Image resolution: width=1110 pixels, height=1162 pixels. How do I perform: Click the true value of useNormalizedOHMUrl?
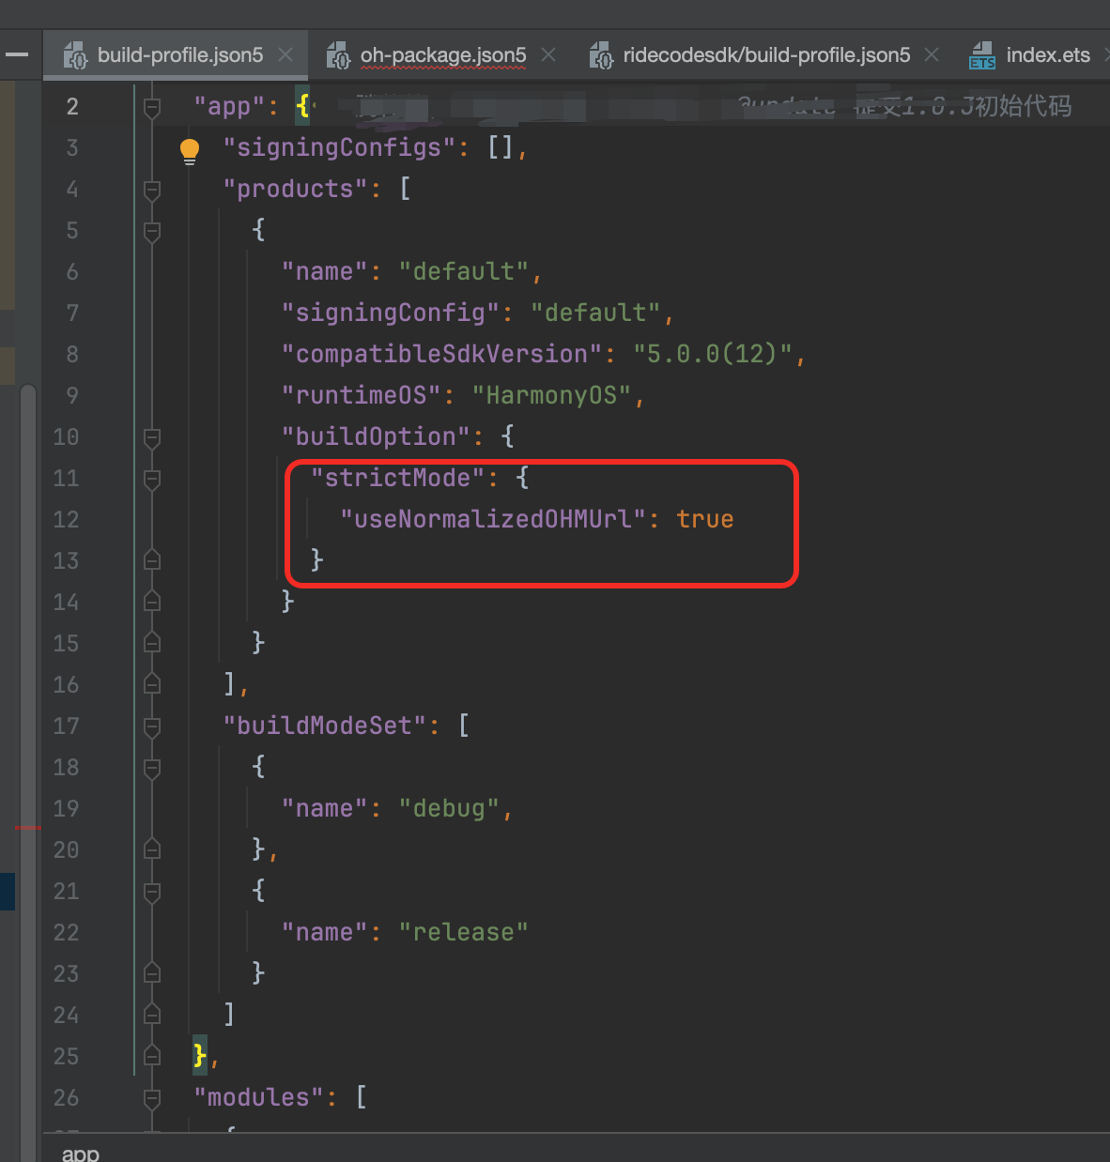point(704,519)
